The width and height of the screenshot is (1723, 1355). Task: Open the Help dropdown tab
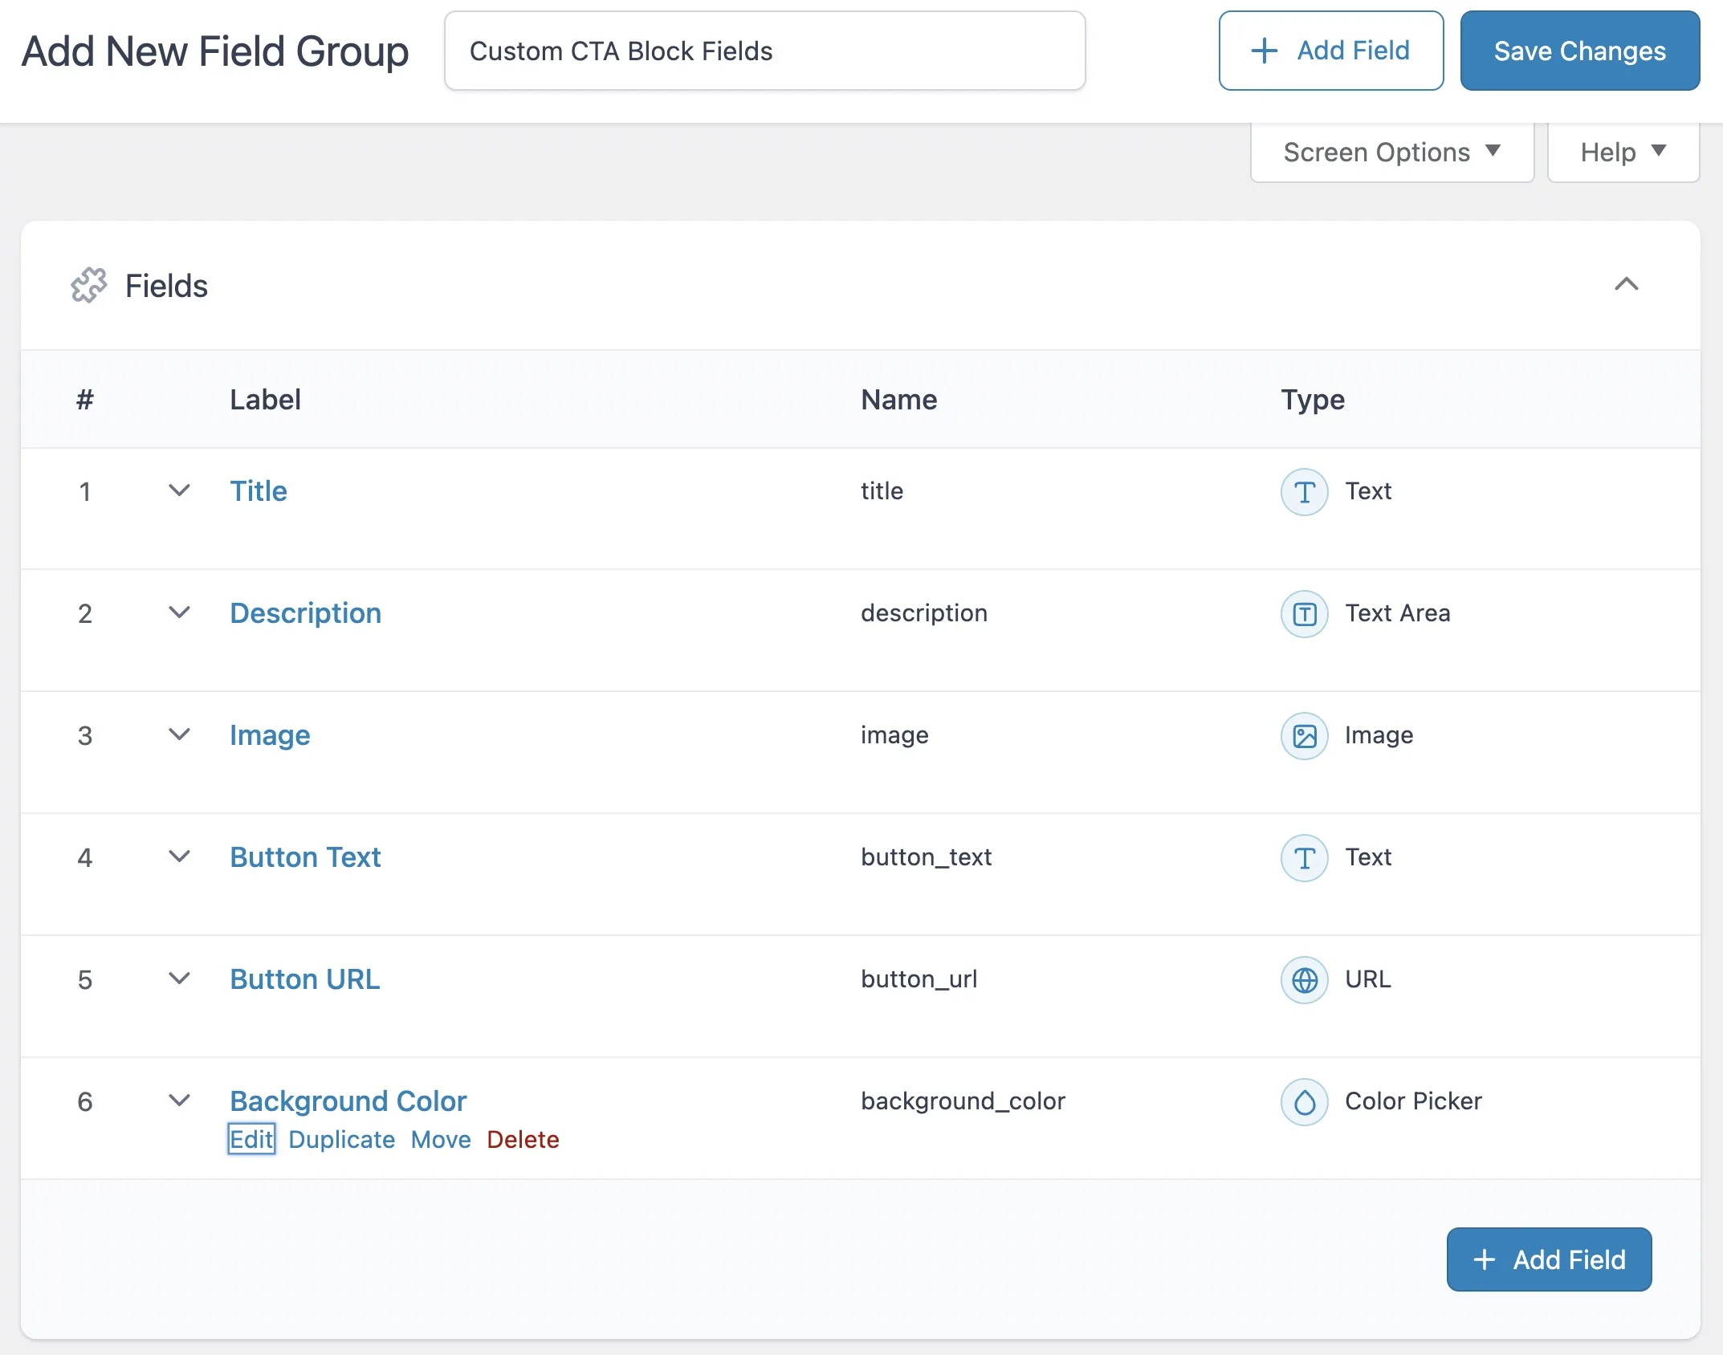pos(1623,153)
